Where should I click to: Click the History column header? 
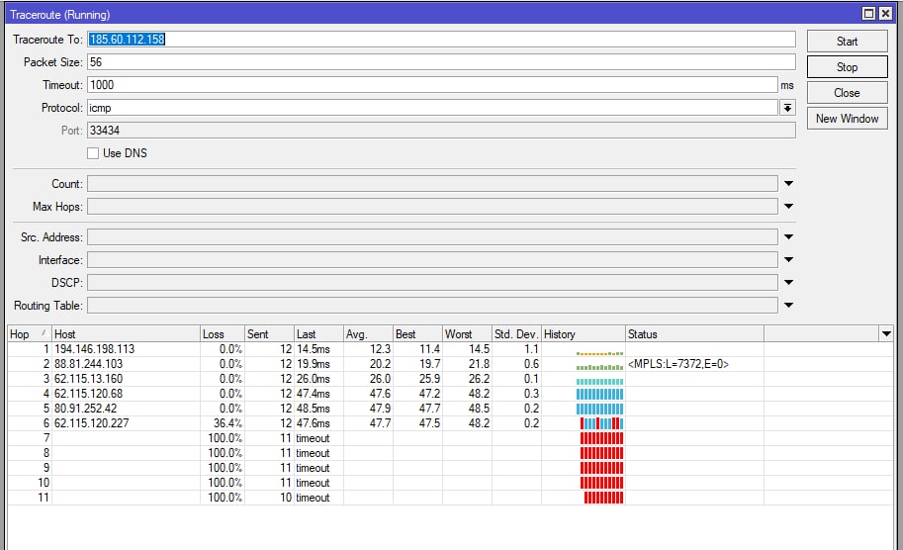pos(584,334)
